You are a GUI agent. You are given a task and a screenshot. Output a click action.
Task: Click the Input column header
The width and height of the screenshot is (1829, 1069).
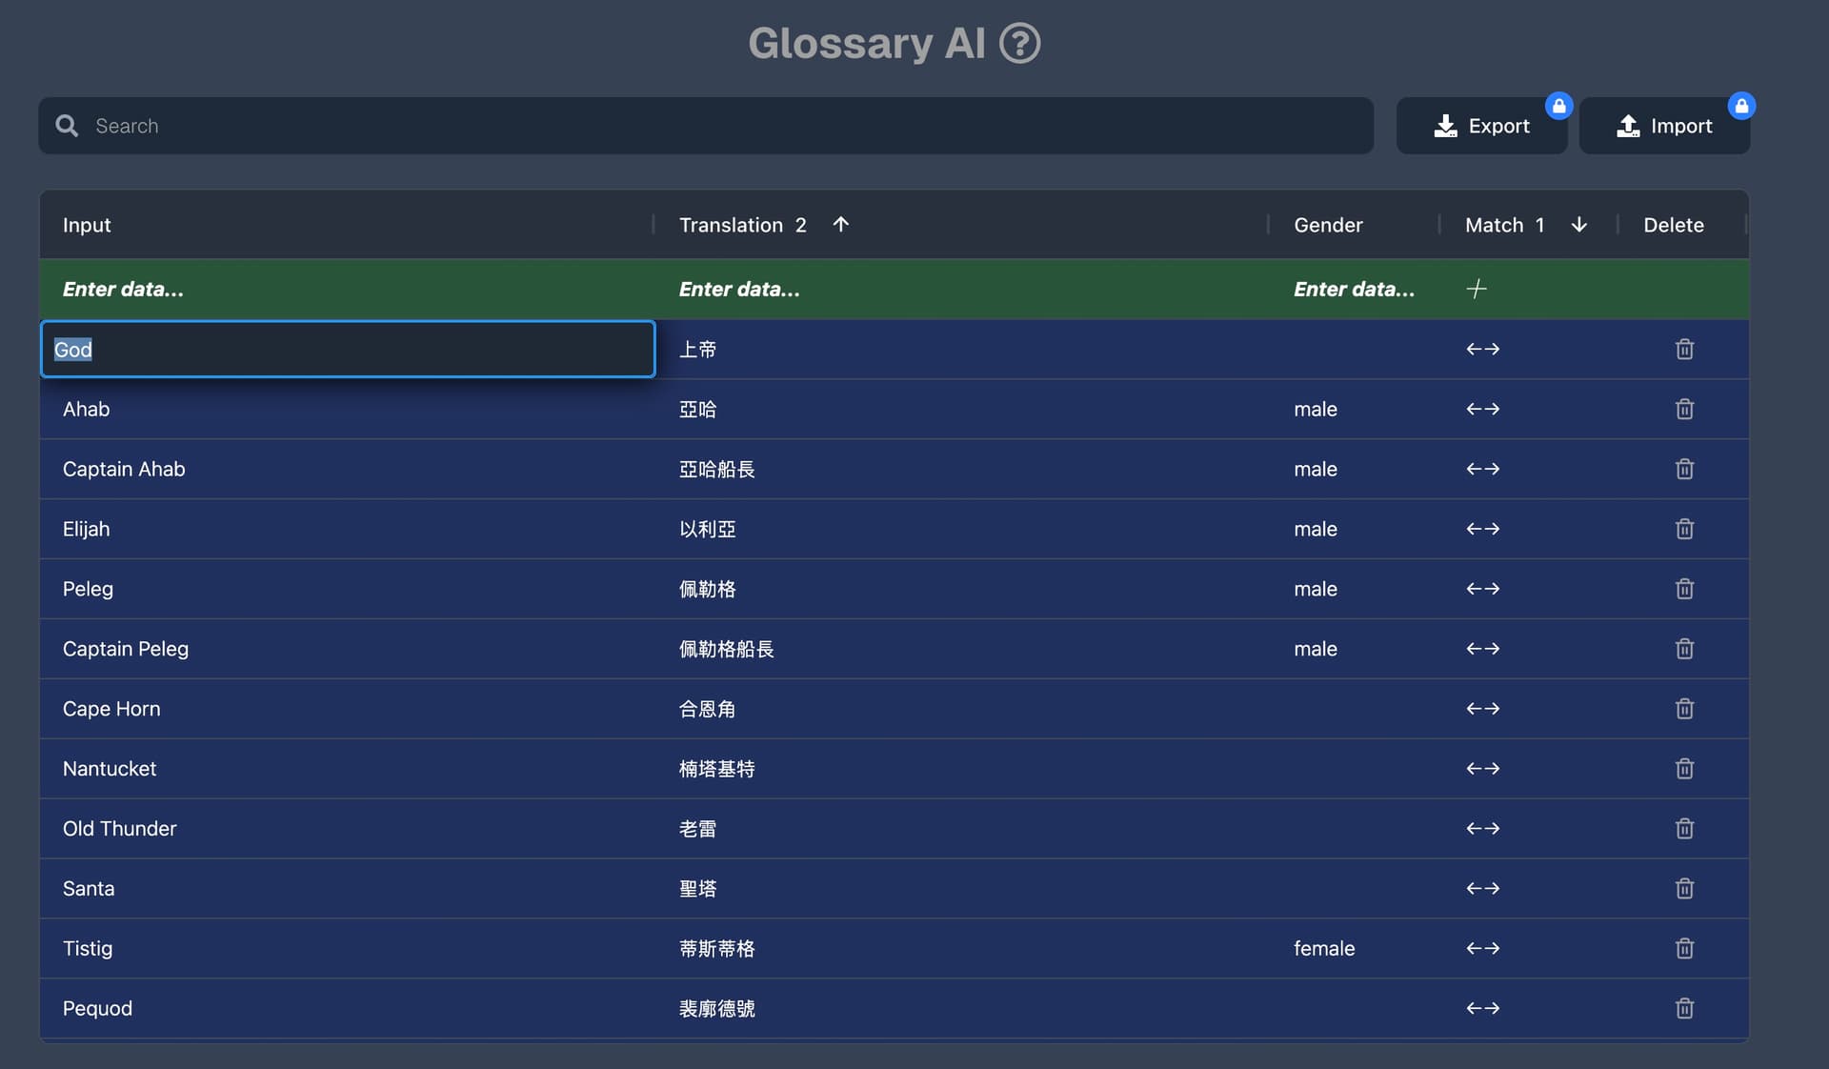86,225
